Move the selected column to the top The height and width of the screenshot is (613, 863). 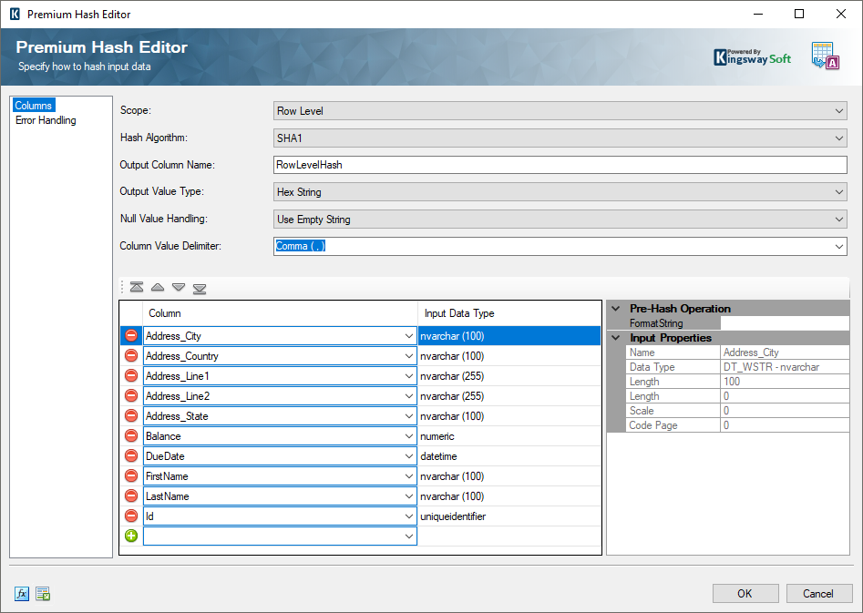pos(136,287)
